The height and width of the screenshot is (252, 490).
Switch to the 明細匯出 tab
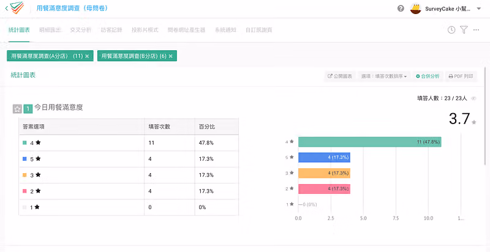click(50, 30)
